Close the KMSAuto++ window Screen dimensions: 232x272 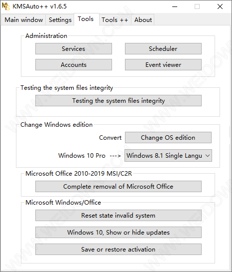coord(220,6)
